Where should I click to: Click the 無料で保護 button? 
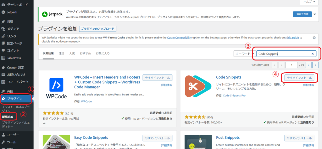pos(302,14)
